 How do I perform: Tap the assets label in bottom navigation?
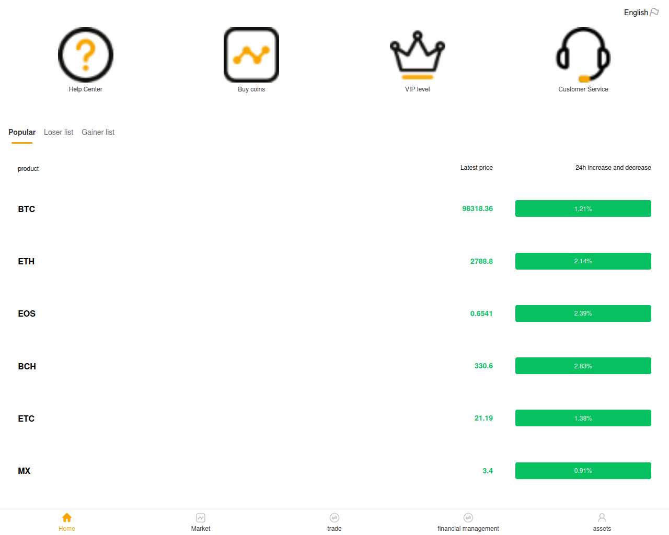tap(602, 529)
